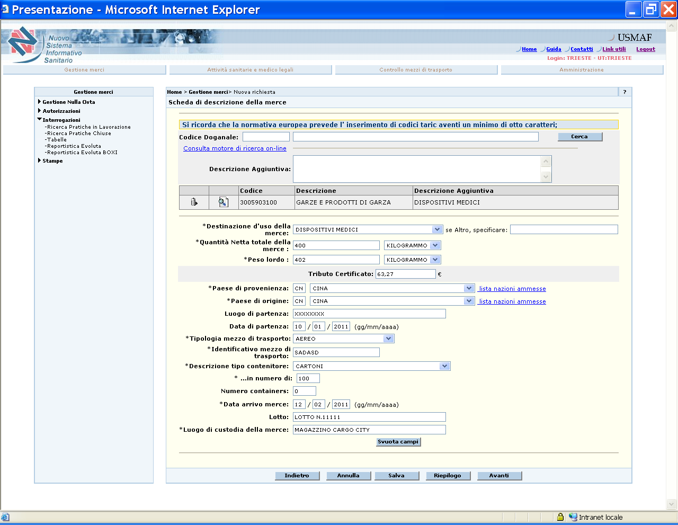Select Ricerca Pratiche Chiuse

tap(78, 134)
